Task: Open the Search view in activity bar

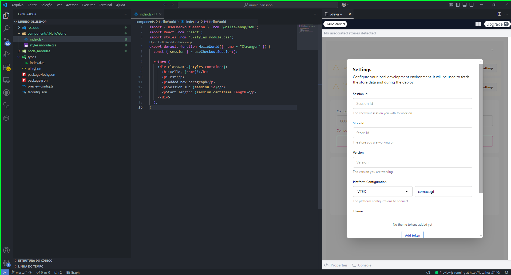Action: (6, 29)
